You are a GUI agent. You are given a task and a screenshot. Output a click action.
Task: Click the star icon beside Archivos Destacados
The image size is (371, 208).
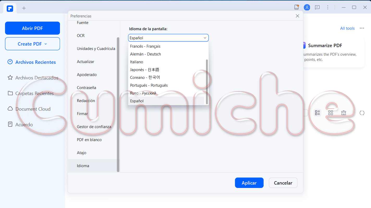coord(10,78)
